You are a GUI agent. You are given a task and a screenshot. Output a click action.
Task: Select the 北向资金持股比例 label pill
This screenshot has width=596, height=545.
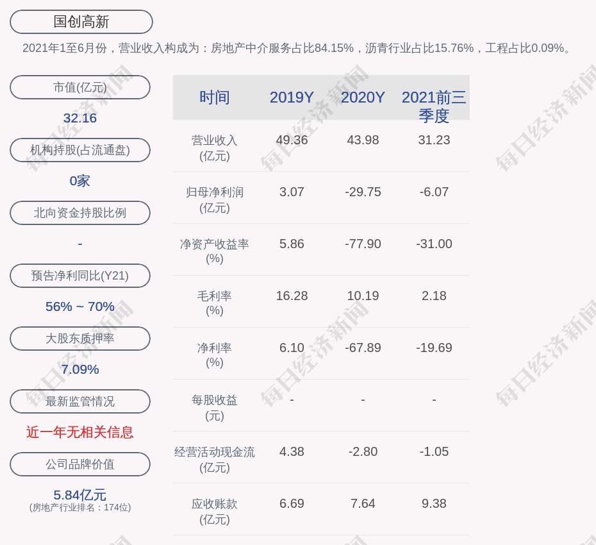80,213
